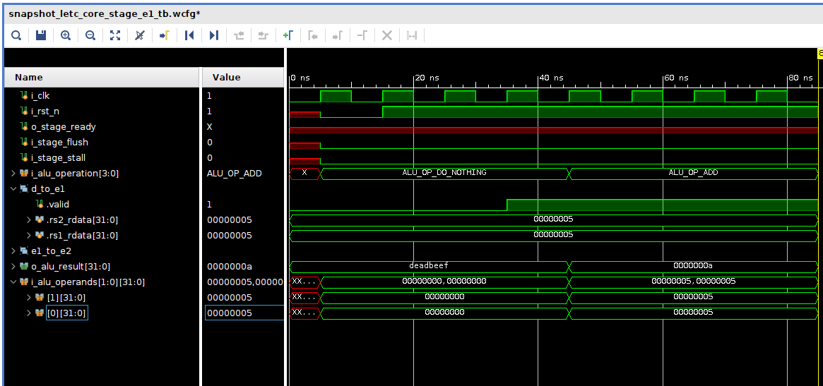Click the signal icon beside i_clk
This screenshot has width=823, height=386.
coord(23,95)
